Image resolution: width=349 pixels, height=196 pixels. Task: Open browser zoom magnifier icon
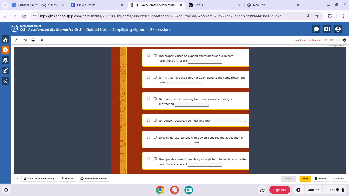click(309, 16)
